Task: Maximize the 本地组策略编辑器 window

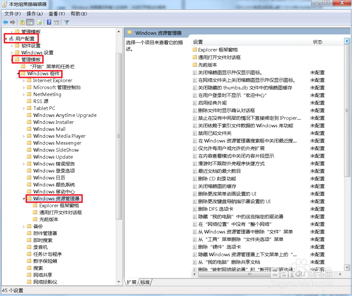Action: click(327, 3)
